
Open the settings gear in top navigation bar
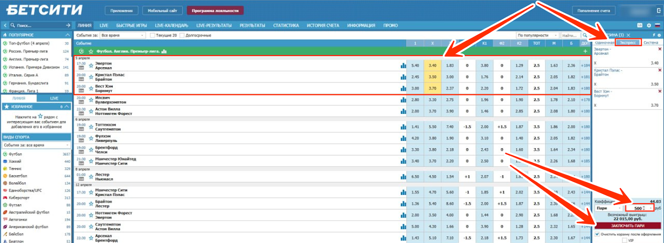coord(649,25)
